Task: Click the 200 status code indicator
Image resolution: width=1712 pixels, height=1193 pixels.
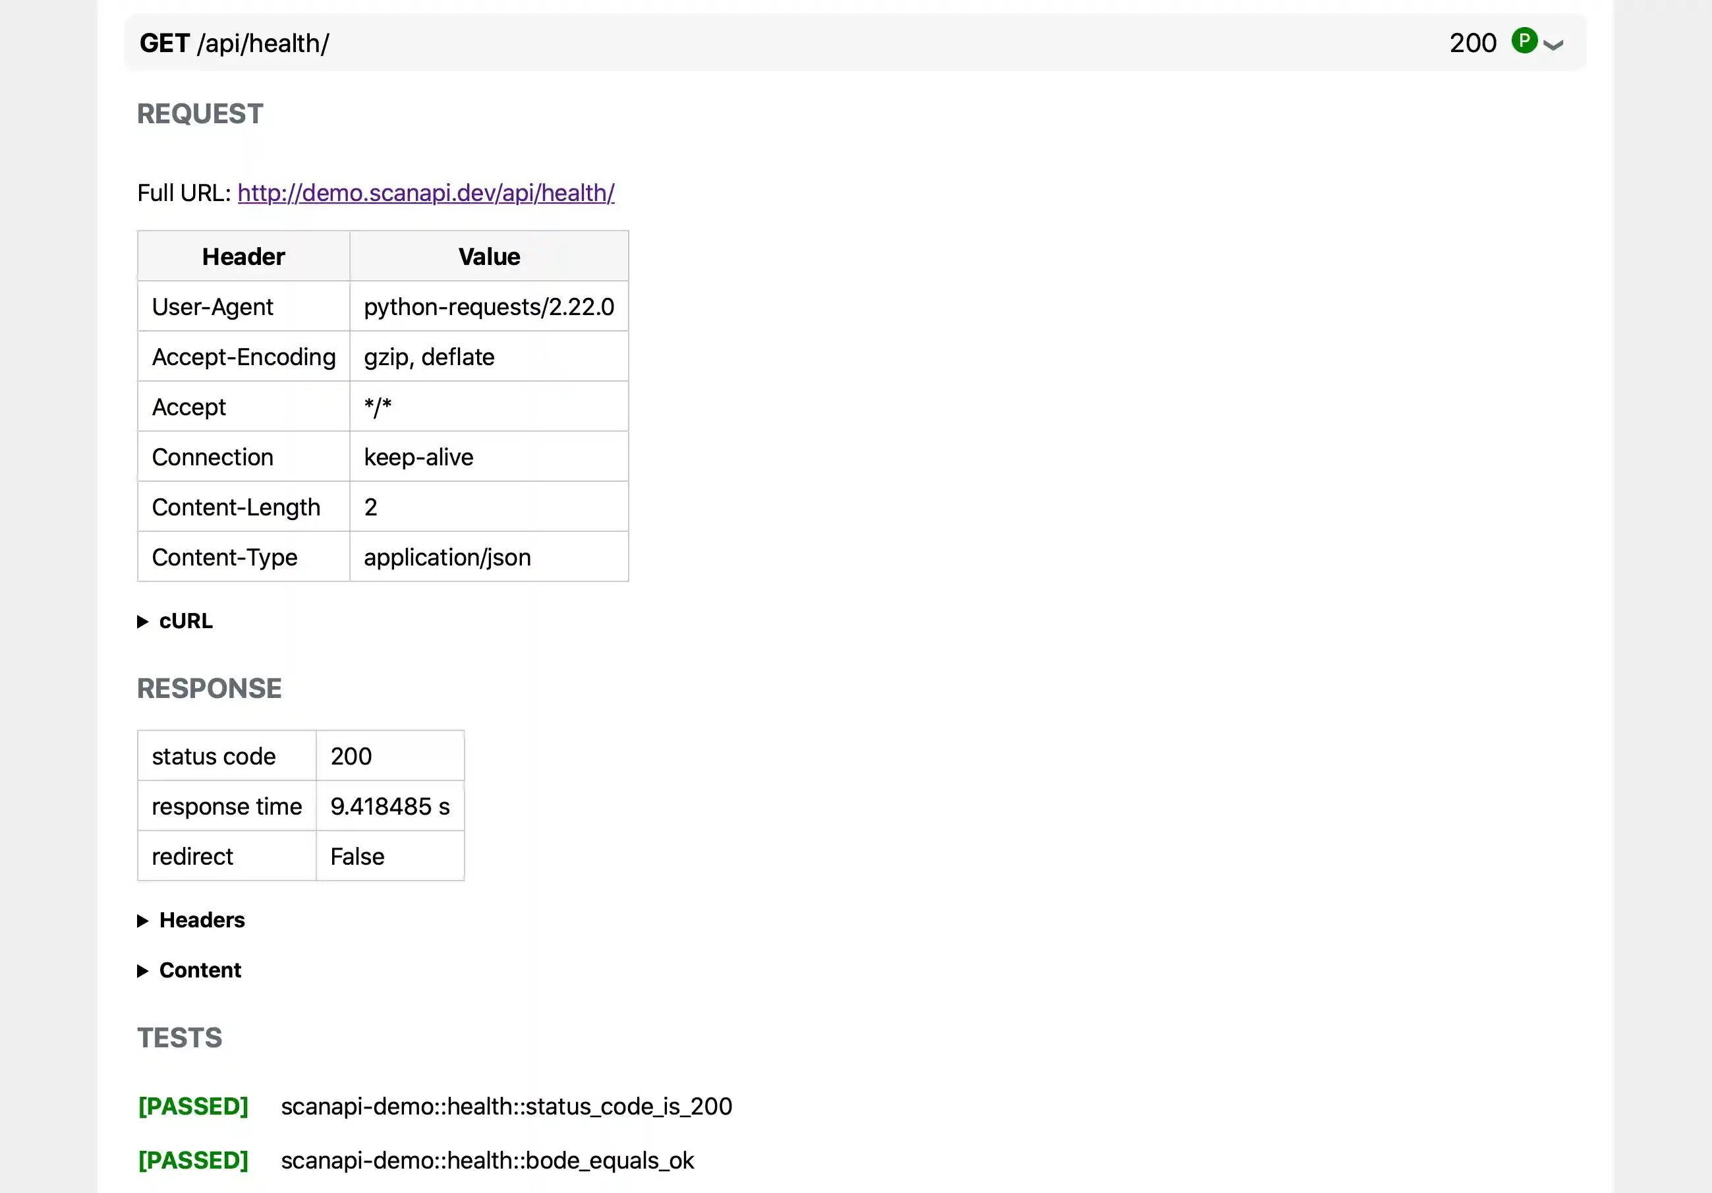Action: 1473,42
